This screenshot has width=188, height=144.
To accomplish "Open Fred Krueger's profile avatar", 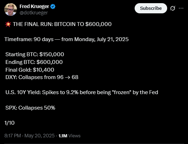I will tap(11, 9).
